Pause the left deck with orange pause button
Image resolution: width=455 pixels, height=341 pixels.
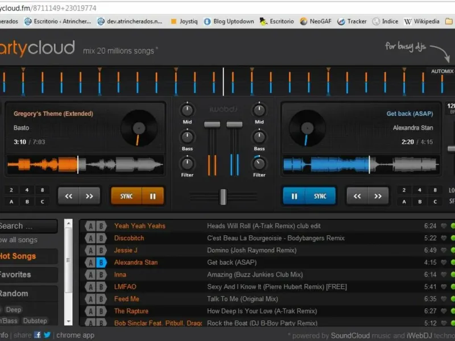pyautogui.click(x=153, y=196)
